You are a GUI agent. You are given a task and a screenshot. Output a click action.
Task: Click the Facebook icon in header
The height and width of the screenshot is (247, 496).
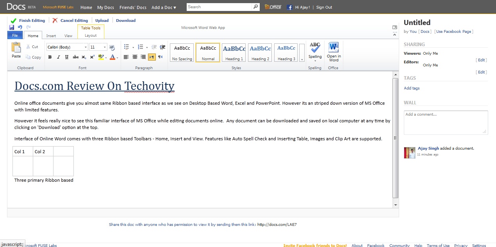click(x=289, y=7)
